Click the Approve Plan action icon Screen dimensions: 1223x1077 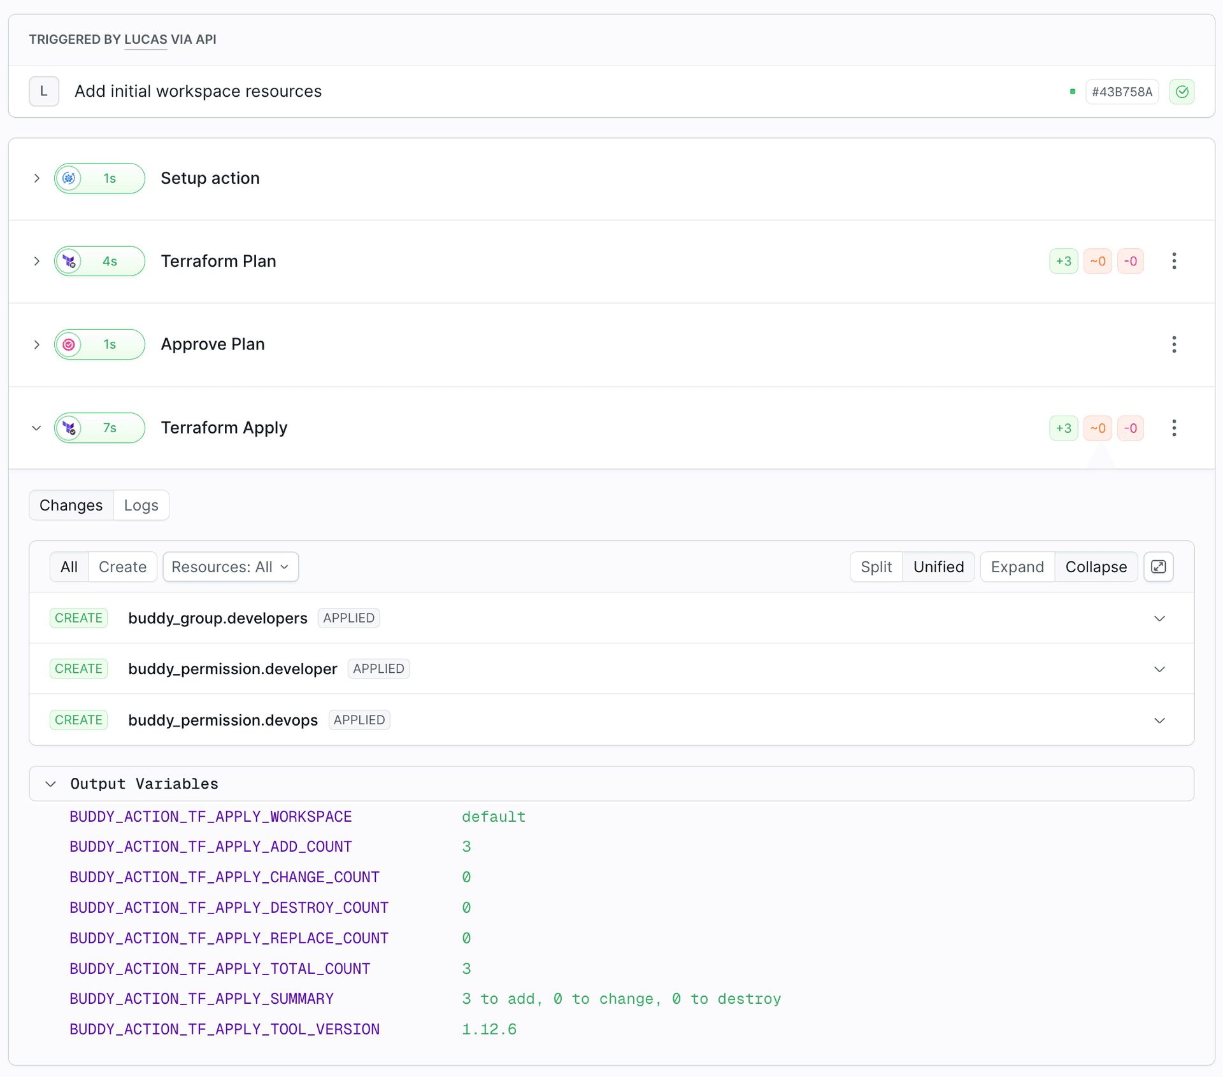click(69, 344)
